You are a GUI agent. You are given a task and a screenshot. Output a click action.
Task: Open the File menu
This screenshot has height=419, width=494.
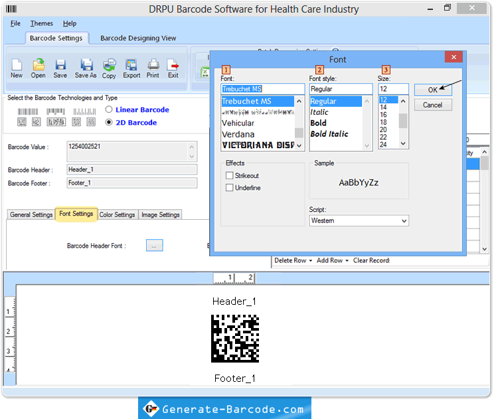click(15, 23)
